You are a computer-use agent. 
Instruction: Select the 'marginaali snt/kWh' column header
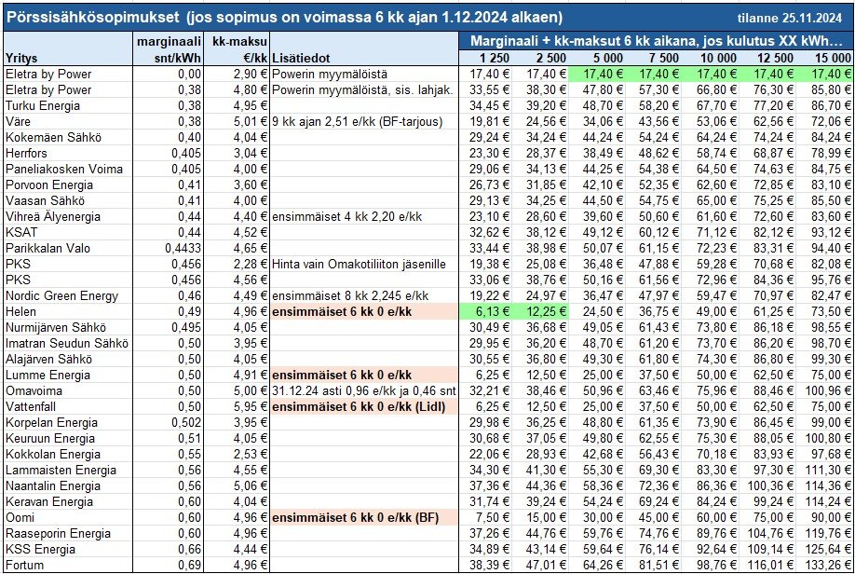click(x=169, y=49)
